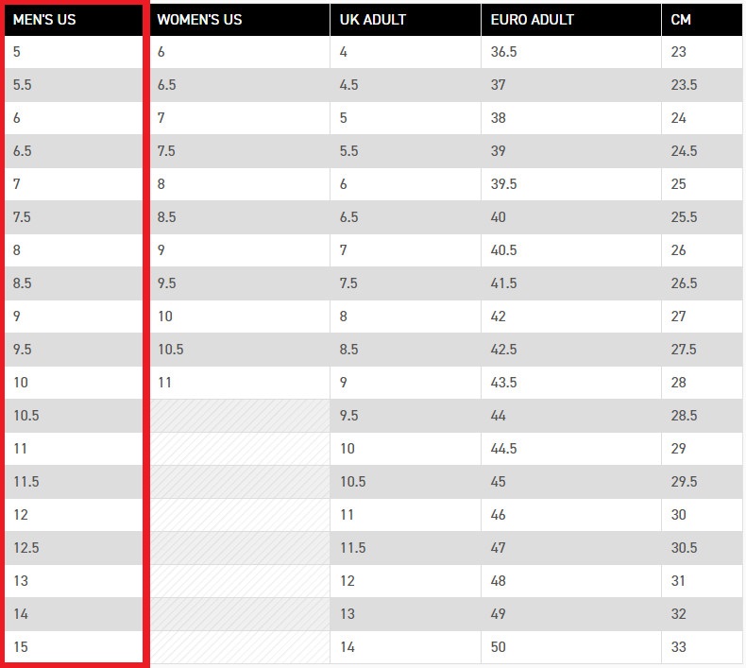
Task: Select men's US size 12.5 cell
Action: click(x=74, y=548)
